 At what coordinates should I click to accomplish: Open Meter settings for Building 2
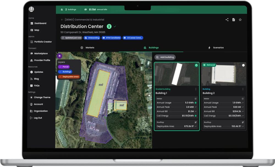click(x=243, y=99)
